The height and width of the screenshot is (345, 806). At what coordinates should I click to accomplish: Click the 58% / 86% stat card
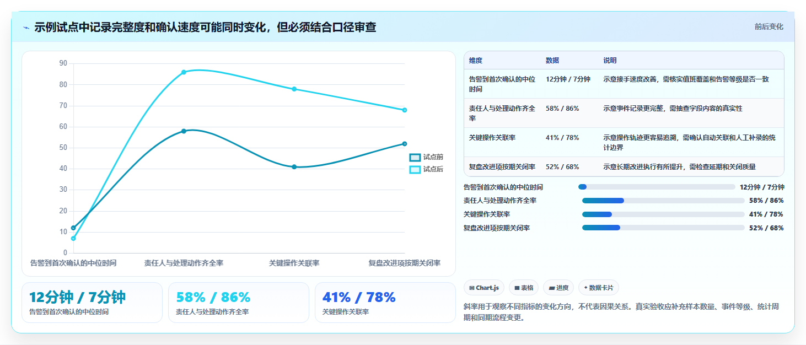click(239, 303)
